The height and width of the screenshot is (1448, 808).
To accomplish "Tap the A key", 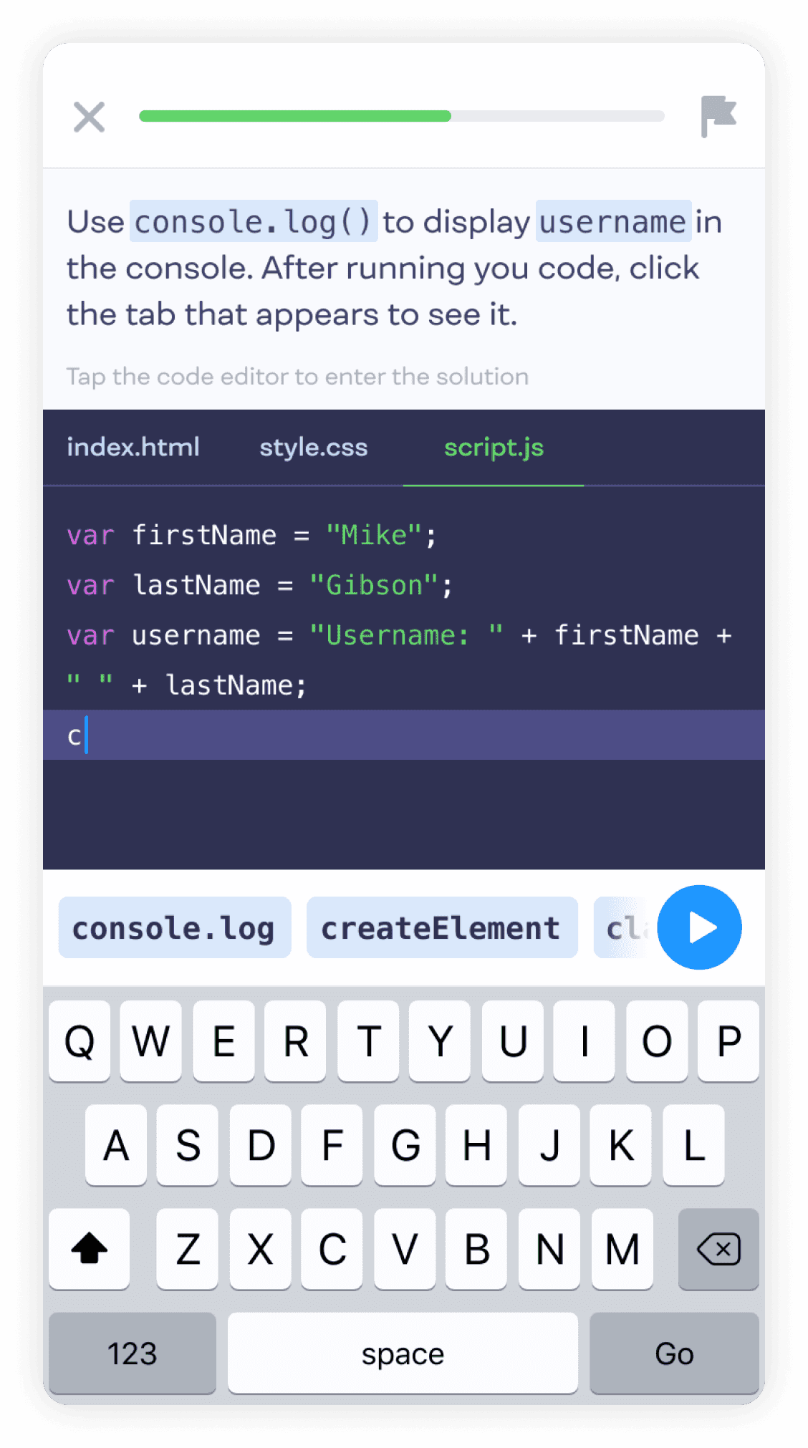I will [x=116, y=1144].
